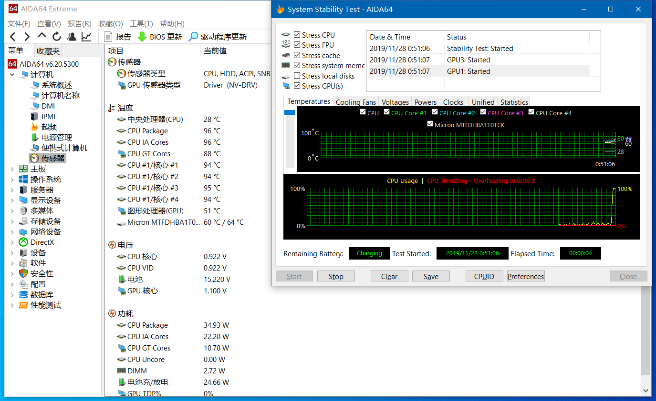Click the 安全性 shield icon

23,273
